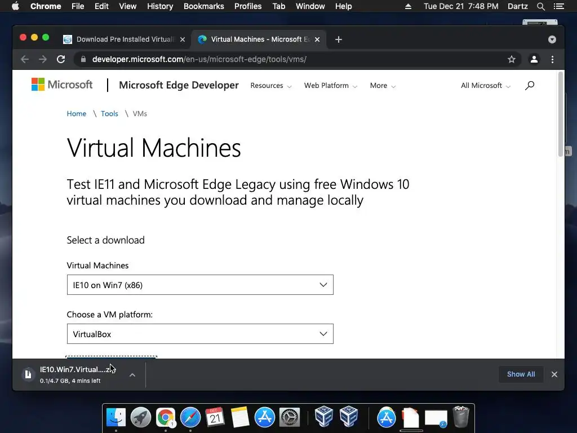This screenshot has height=433, width=577.
Task: Expand the Resources dropdown
Action: click(271, 86)
